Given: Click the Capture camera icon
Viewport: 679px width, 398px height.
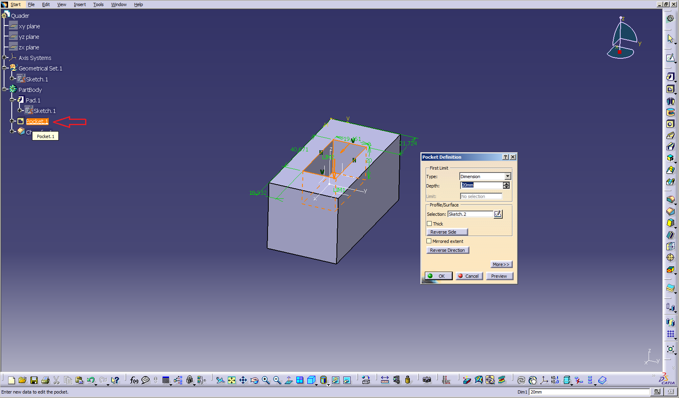Looking at the screenshot, I should [426, 380].
